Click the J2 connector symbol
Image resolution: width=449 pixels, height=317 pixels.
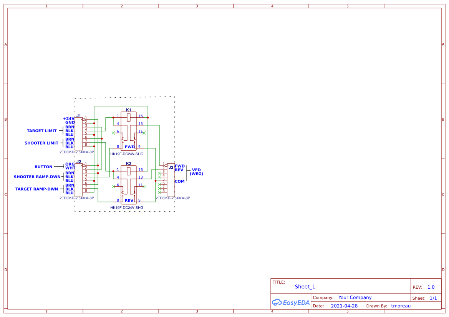pos(80,179)
